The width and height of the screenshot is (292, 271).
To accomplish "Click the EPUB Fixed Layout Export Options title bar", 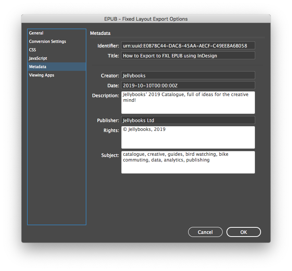I will click(x=146, y=19).
